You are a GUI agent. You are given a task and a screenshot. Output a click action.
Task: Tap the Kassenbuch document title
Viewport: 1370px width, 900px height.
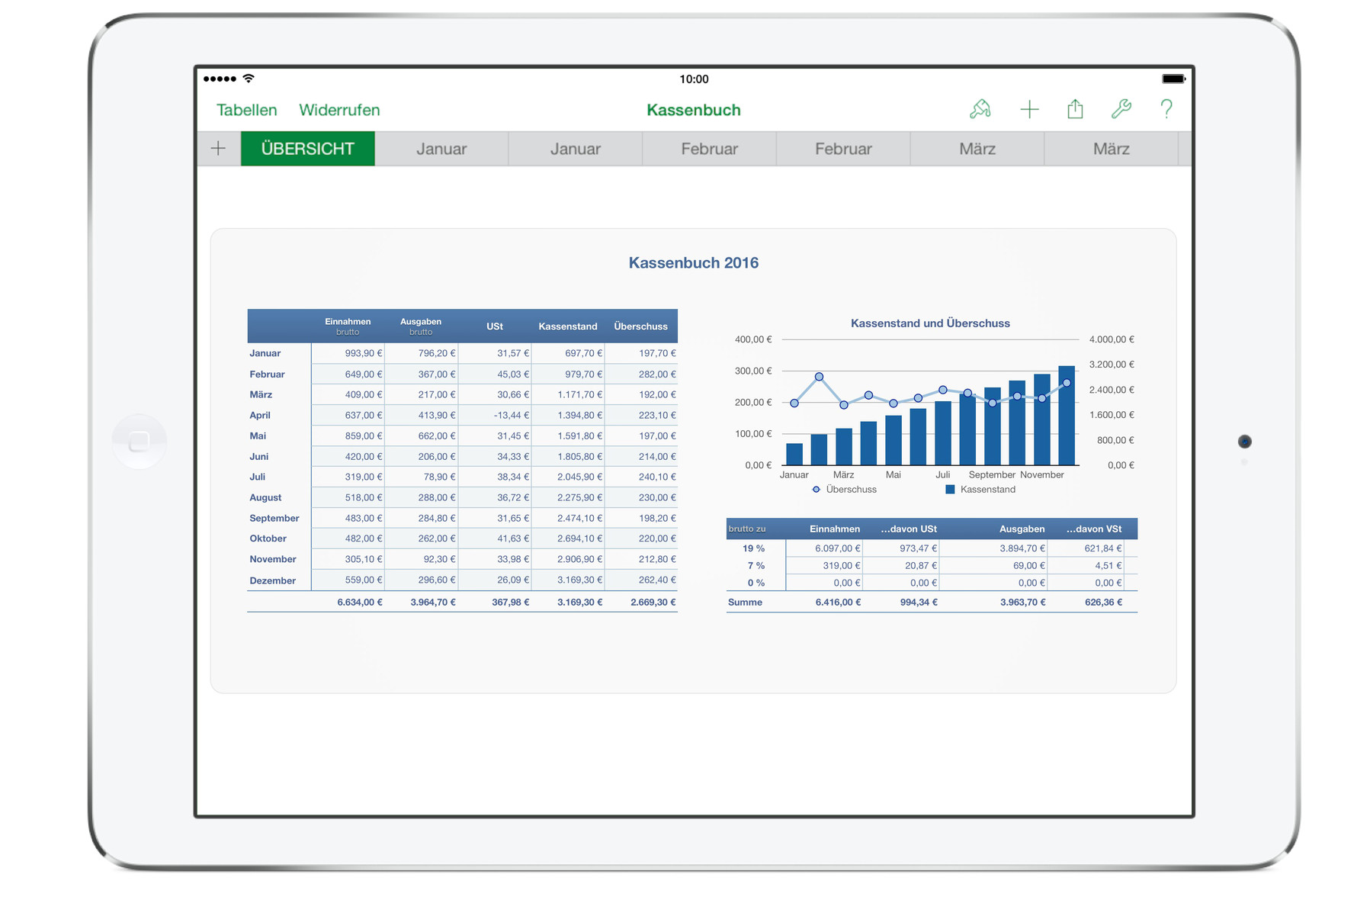pos(693,110)
